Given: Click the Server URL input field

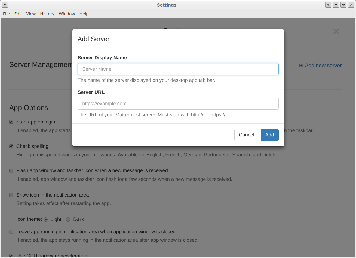Looking at the screenshot, I should point(178,104).
